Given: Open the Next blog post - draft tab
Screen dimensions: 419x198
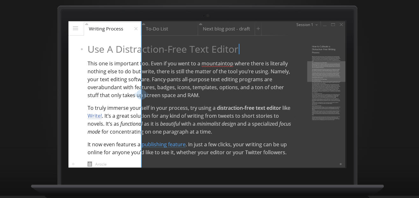Looking at the screenshot, I should click(226, 29).
